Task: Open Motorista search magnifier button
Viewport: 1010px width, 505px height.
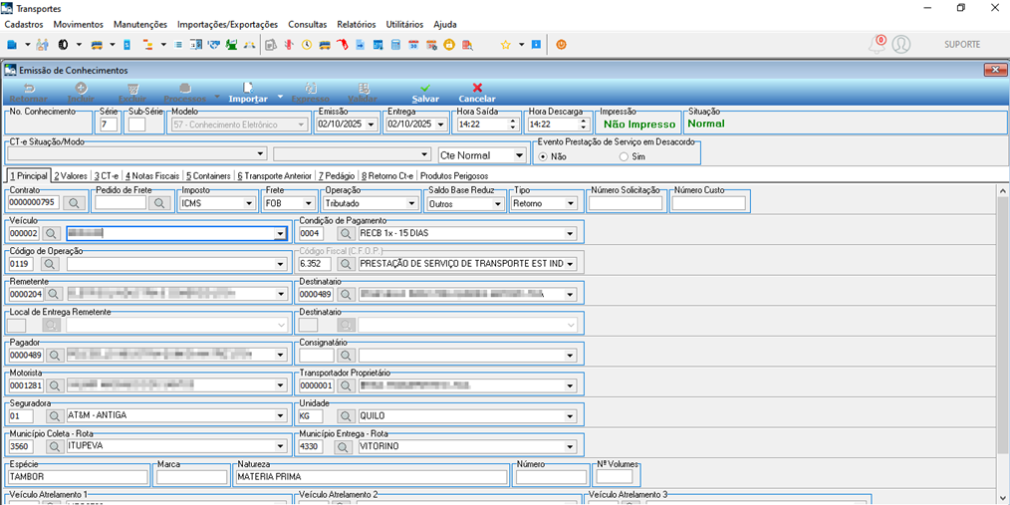Action: 54,385
